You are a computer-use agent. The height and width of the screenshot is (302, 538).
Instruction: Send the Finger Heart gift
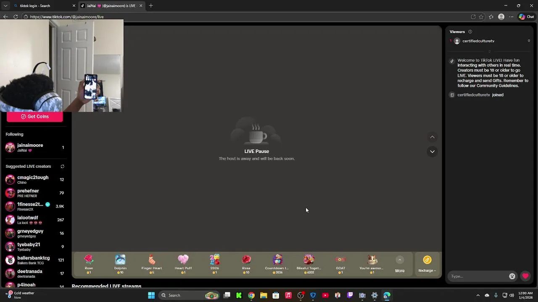(152, 264)
